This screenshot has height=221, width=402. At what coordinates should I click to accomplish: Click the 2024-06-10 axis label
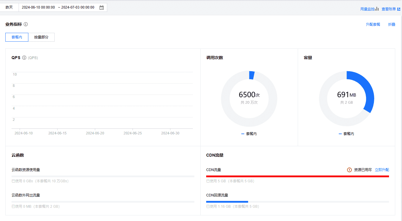(24, 133)
